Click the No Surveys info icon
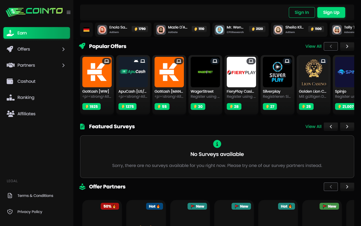The height and width of the screenshot is (226, 361). click(x=217, y=144)
